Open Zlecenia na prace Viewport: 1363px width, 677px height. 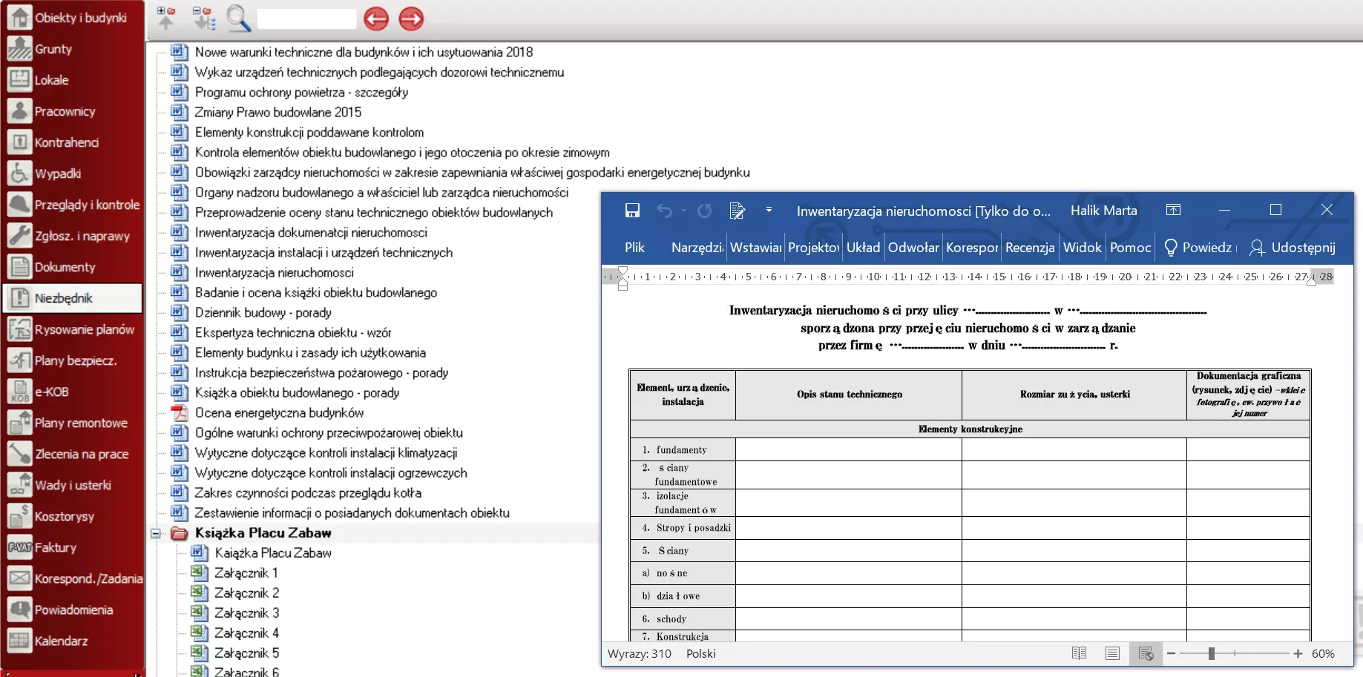(x=72, y=454)
